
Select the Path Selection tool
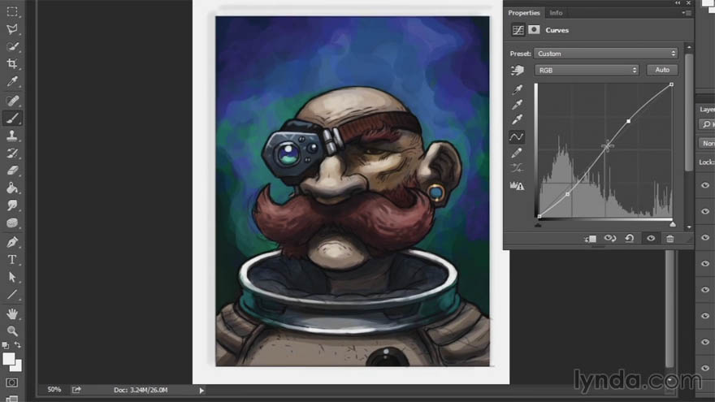coord(12,277)
